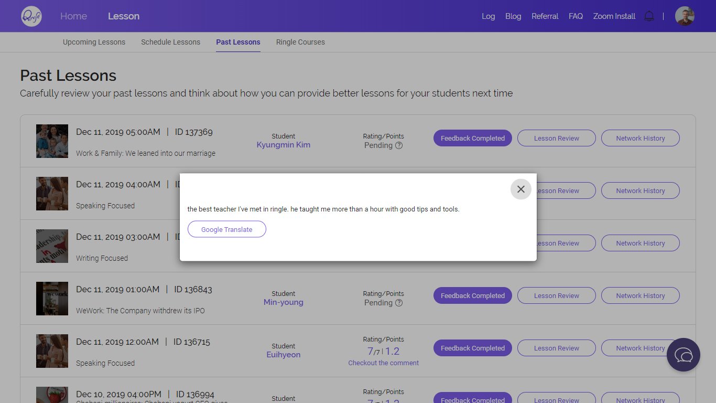Click Checkout the comment for Euihyeon's lesson
The width and height of the screenshot is (716, 403).
pyautogui.click(x=384, y=363)
